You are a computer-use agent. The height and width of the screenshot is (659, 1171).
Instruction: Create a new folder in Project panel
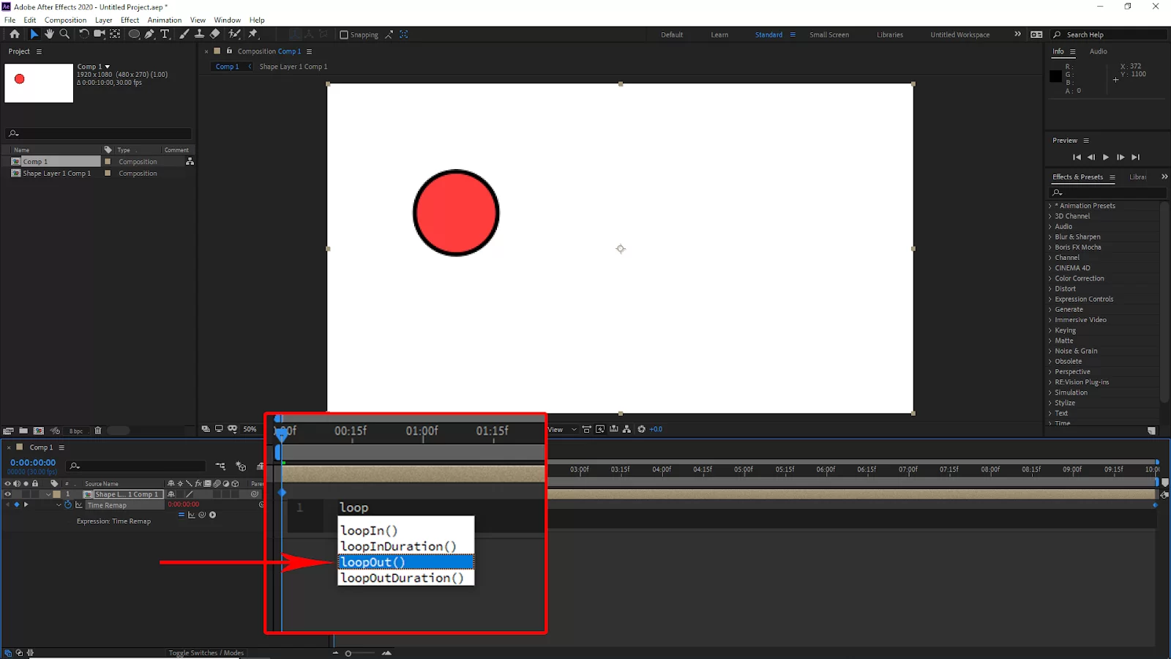pos(23,431)
